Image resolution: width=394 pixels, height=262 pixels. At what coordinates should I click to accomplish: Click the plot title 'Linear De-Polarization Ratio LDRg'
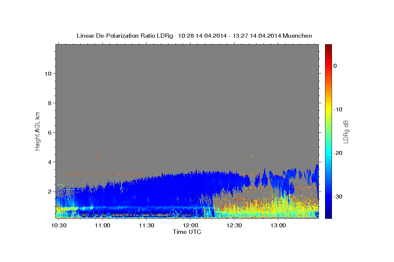point(125,36)
